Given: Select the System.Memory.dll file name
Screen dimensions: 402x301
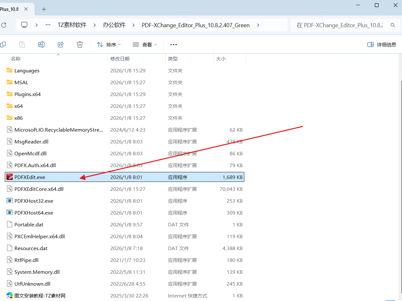Looking at the screenshot, I should coord(37,272).
